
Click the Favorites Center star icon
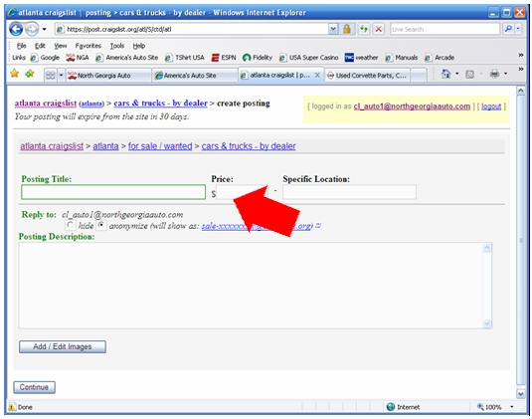tap(15, 74)
